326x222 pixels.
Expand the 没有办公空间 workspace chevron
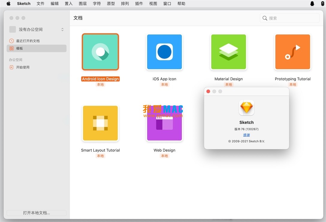pos(62,29)
